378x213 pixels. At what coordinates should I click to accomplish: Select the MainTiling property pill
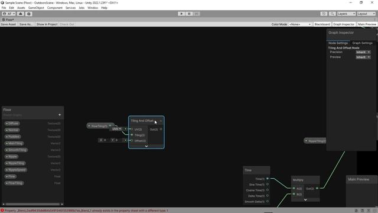14,143
